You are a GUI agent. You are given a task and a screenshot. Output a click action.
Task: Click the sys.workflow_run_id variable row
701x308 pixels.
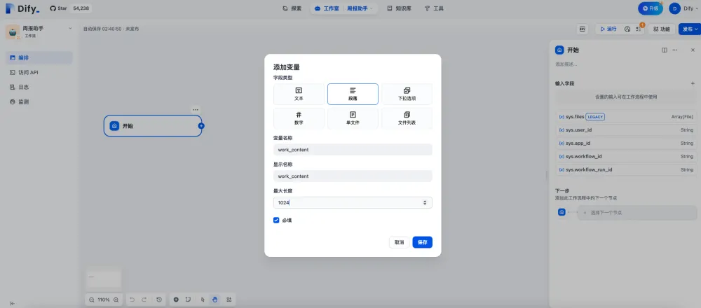pyautogui.click(x=625, y=169)
